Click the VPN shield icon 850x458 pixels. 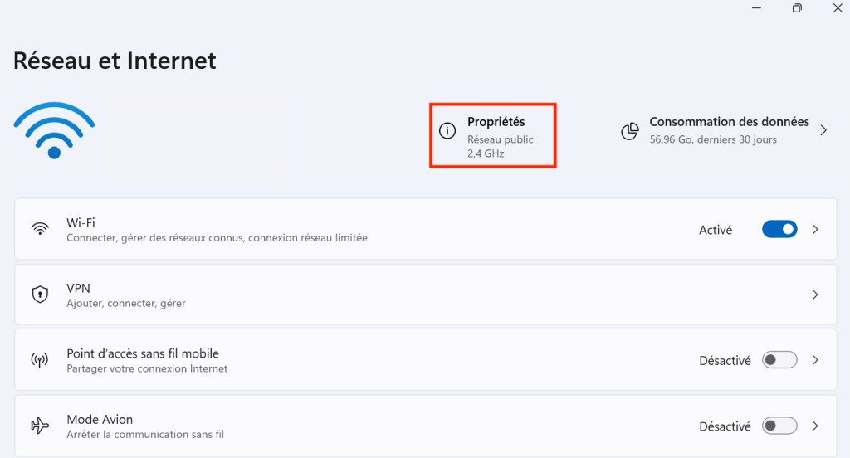tap(39, 295)
